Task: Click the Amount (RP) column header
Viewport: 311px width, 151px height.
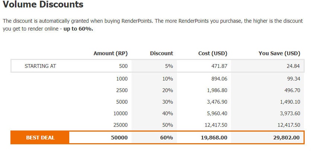Action: pyautogui.click(x=111, y=53)
